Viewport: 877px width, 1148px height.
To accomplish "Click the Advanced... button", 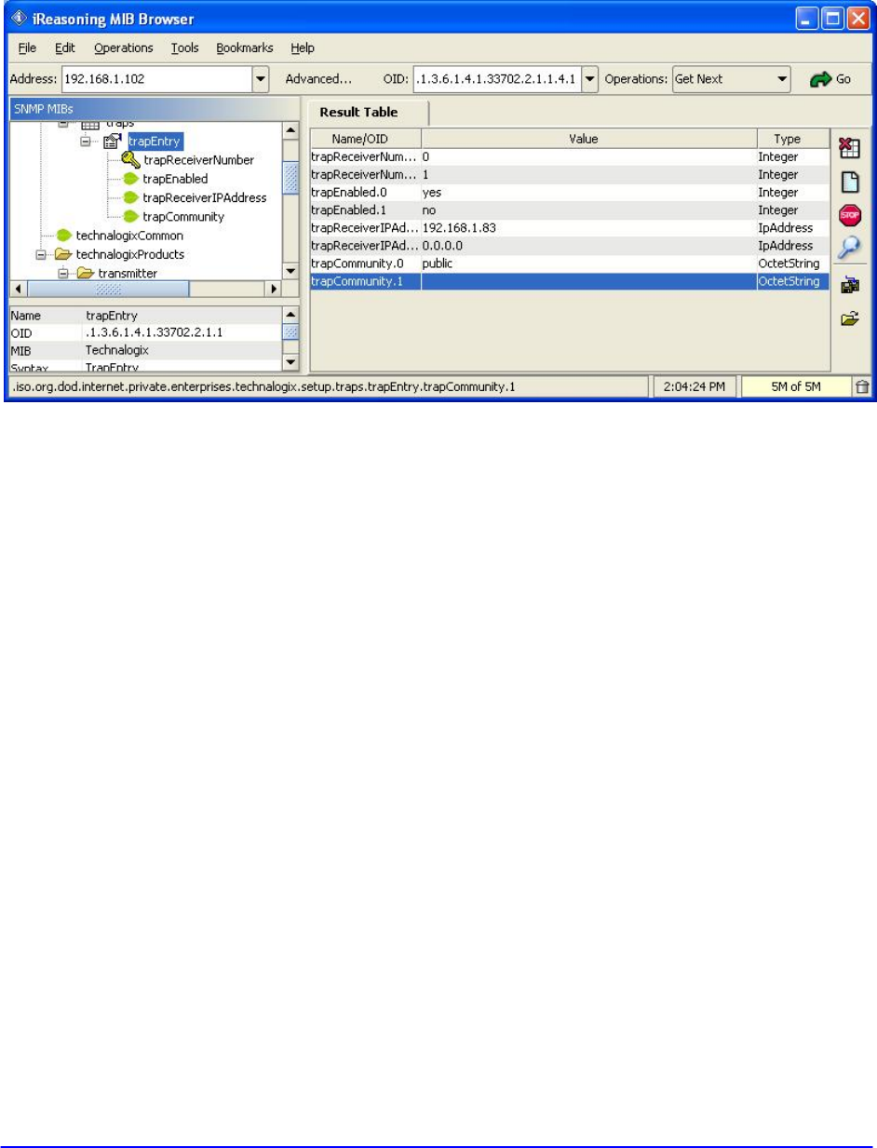I will point(318,79).
